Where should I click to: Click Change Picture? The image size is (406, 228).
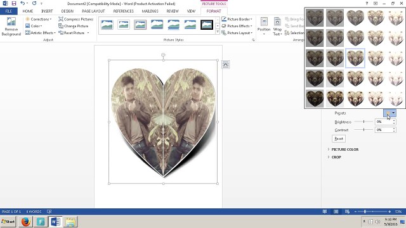click(x=74, y=26)
